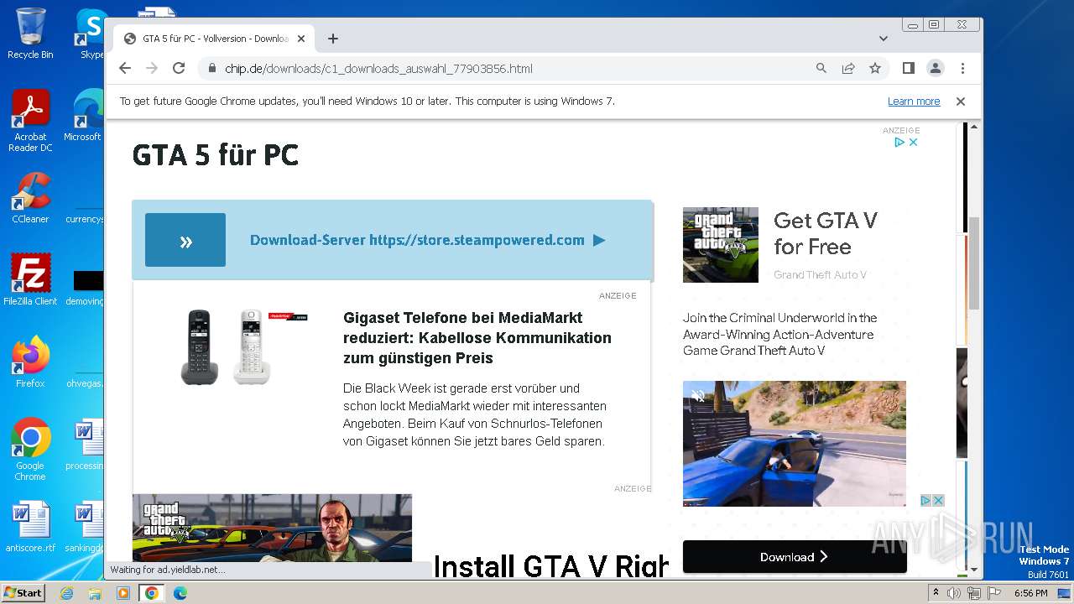
Task: Click the black Download button
Action: (795, 556)
